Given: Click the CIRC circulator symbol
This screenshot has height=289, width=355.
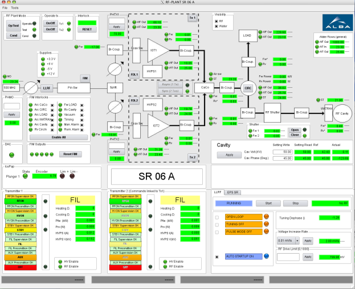Looking at the screenshot, I should pos(248,88).
